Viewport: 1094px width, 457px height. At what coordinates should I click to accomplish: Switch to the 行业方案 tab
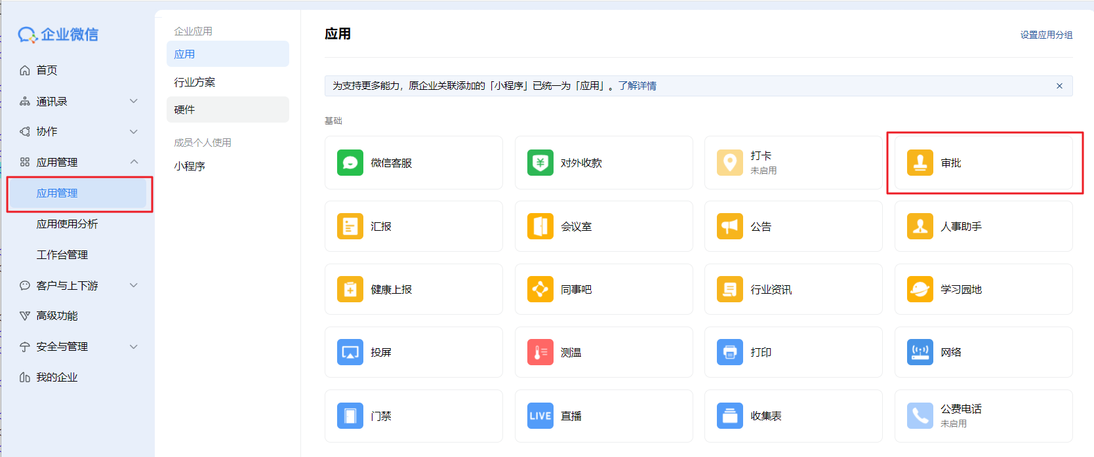point(195,82)
